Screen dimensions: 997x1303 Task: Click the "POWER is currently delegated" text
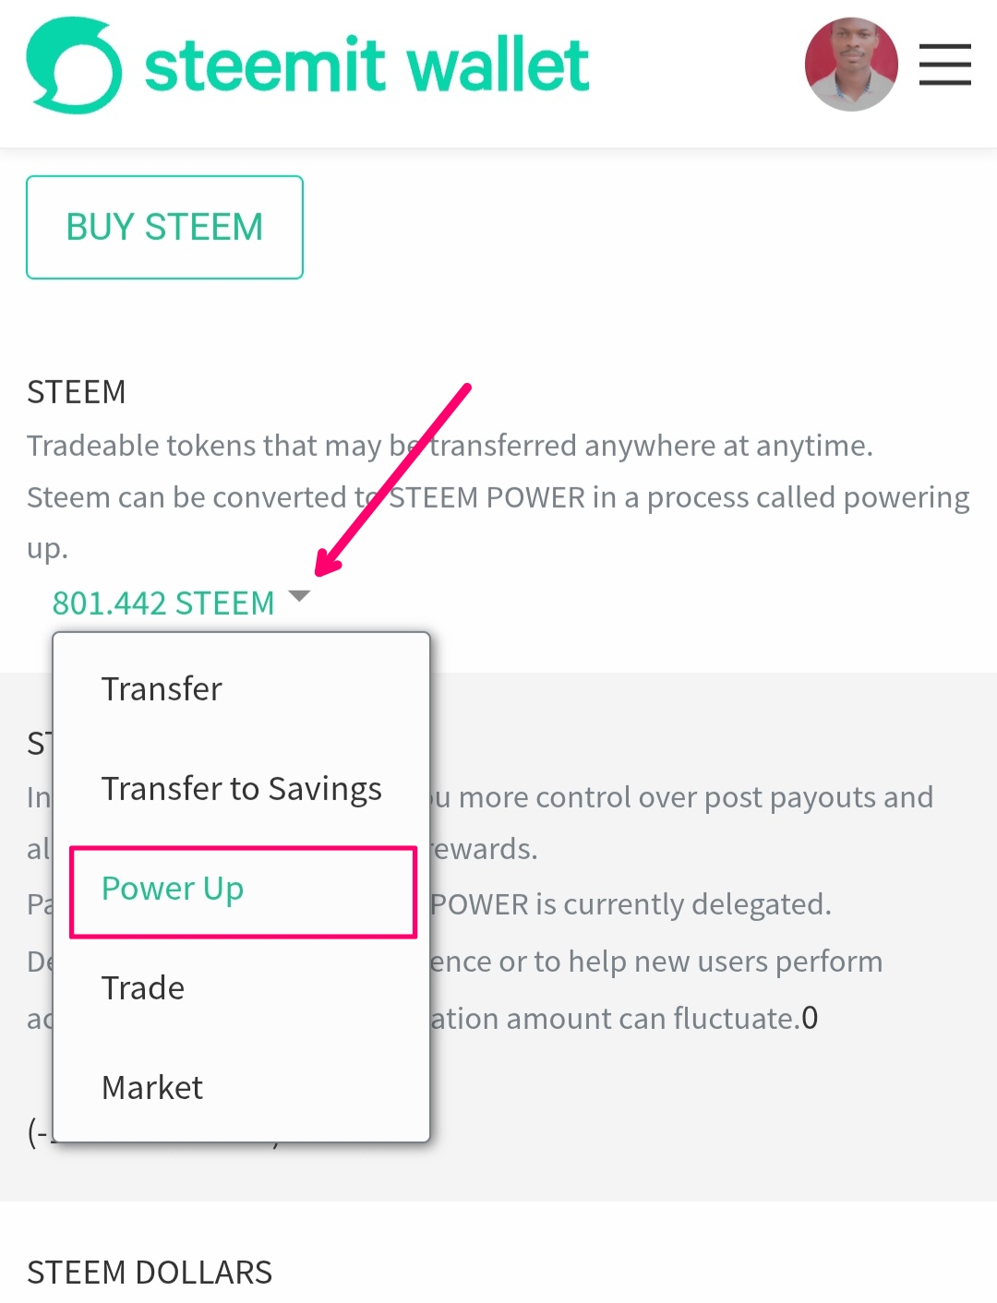(x=631, y=904)
